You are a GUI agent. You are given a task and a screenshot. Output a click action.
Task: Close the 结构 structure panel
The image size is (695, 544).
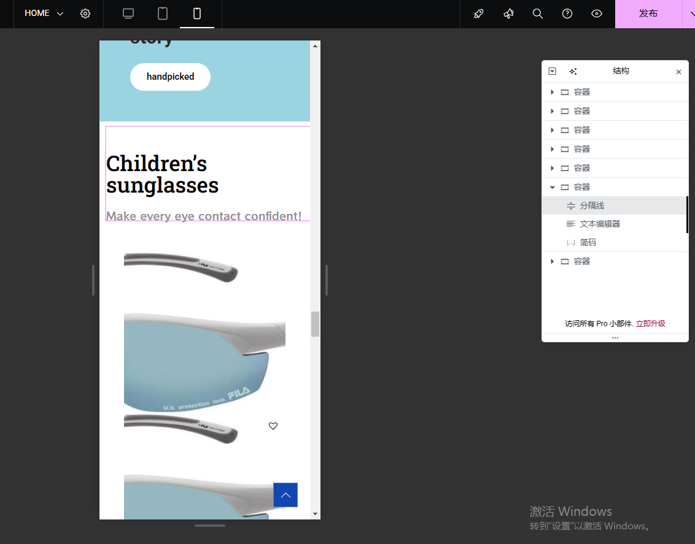pos(678,72)
